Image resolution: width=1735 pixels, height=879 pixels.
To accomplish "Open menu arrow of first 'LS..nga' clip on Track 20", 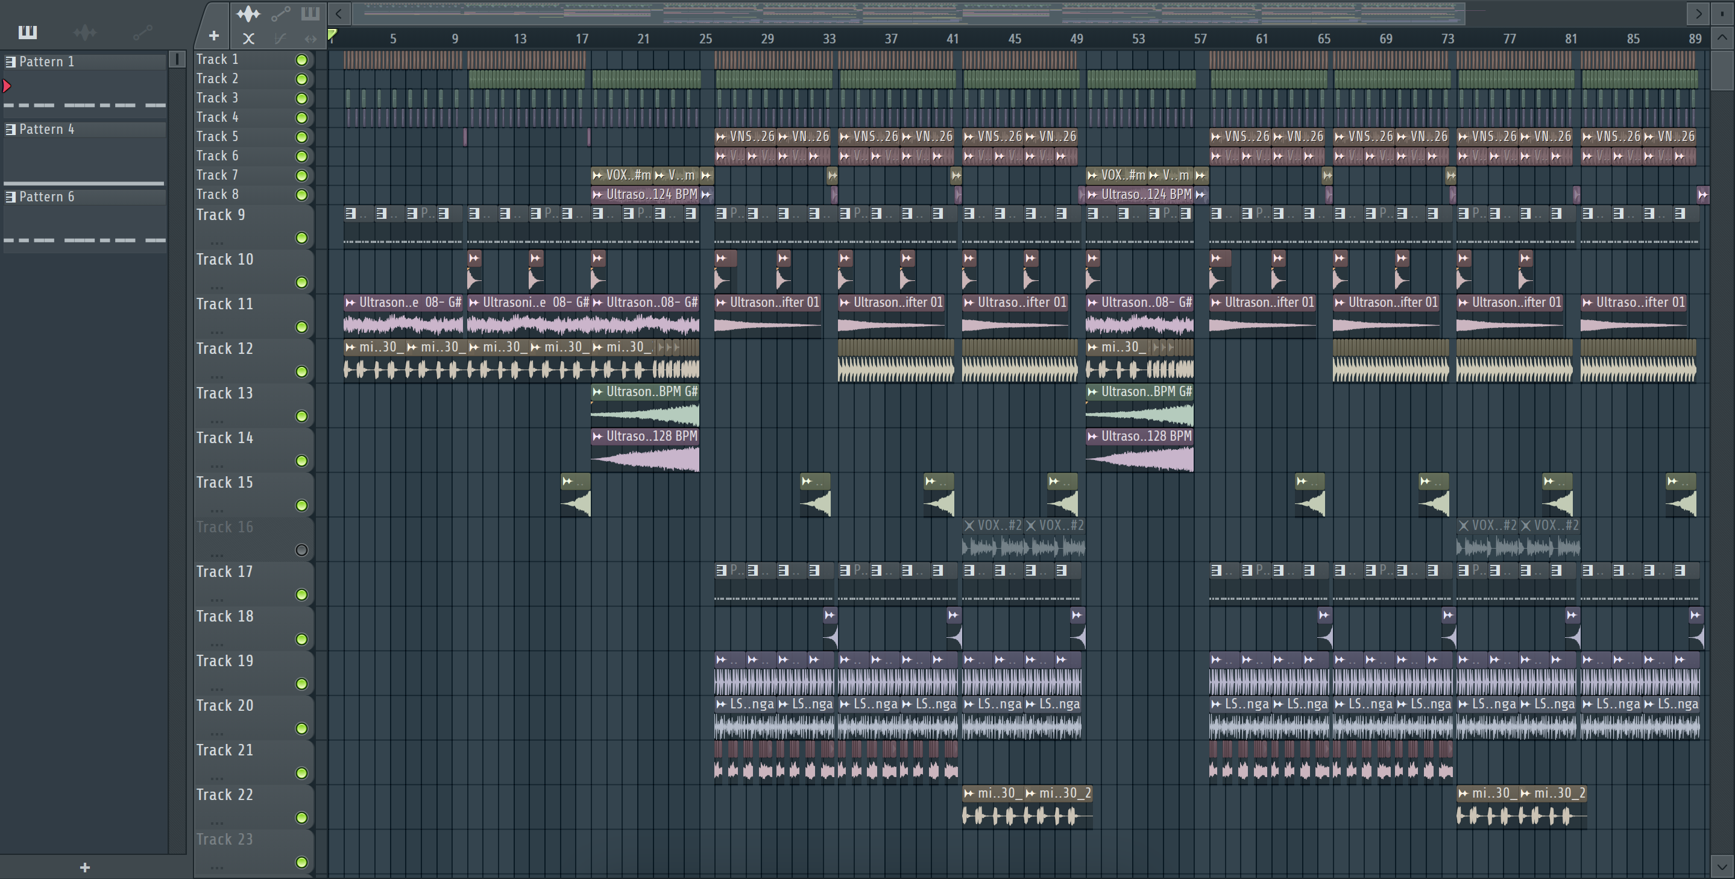I will pos(722,704).
